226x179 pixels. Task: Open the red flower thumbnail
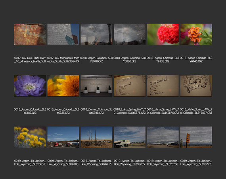tap(163, 34)
